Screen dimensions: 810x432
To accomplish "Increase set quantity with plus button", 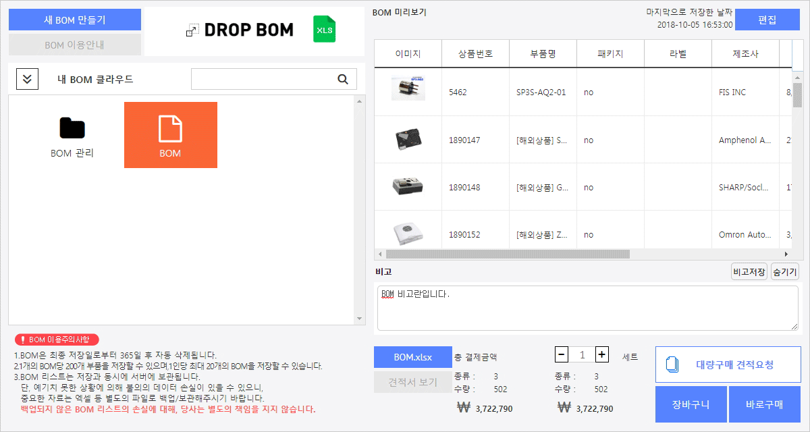I will (602, 354).
